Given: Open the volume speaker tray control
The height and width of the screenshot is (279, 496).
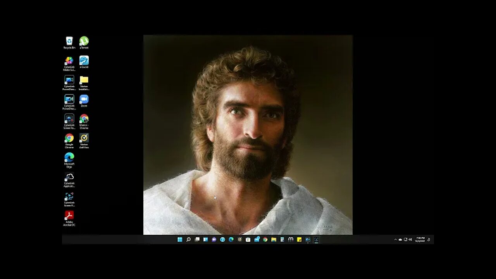Looking at the screenshot, I should pos(410,239).
